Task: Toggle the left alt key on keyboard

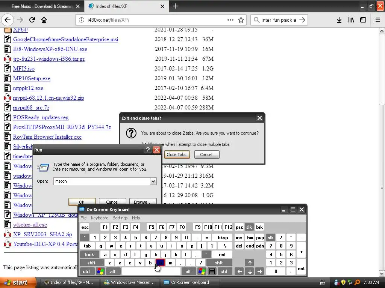Action: (x=112, y=271)
